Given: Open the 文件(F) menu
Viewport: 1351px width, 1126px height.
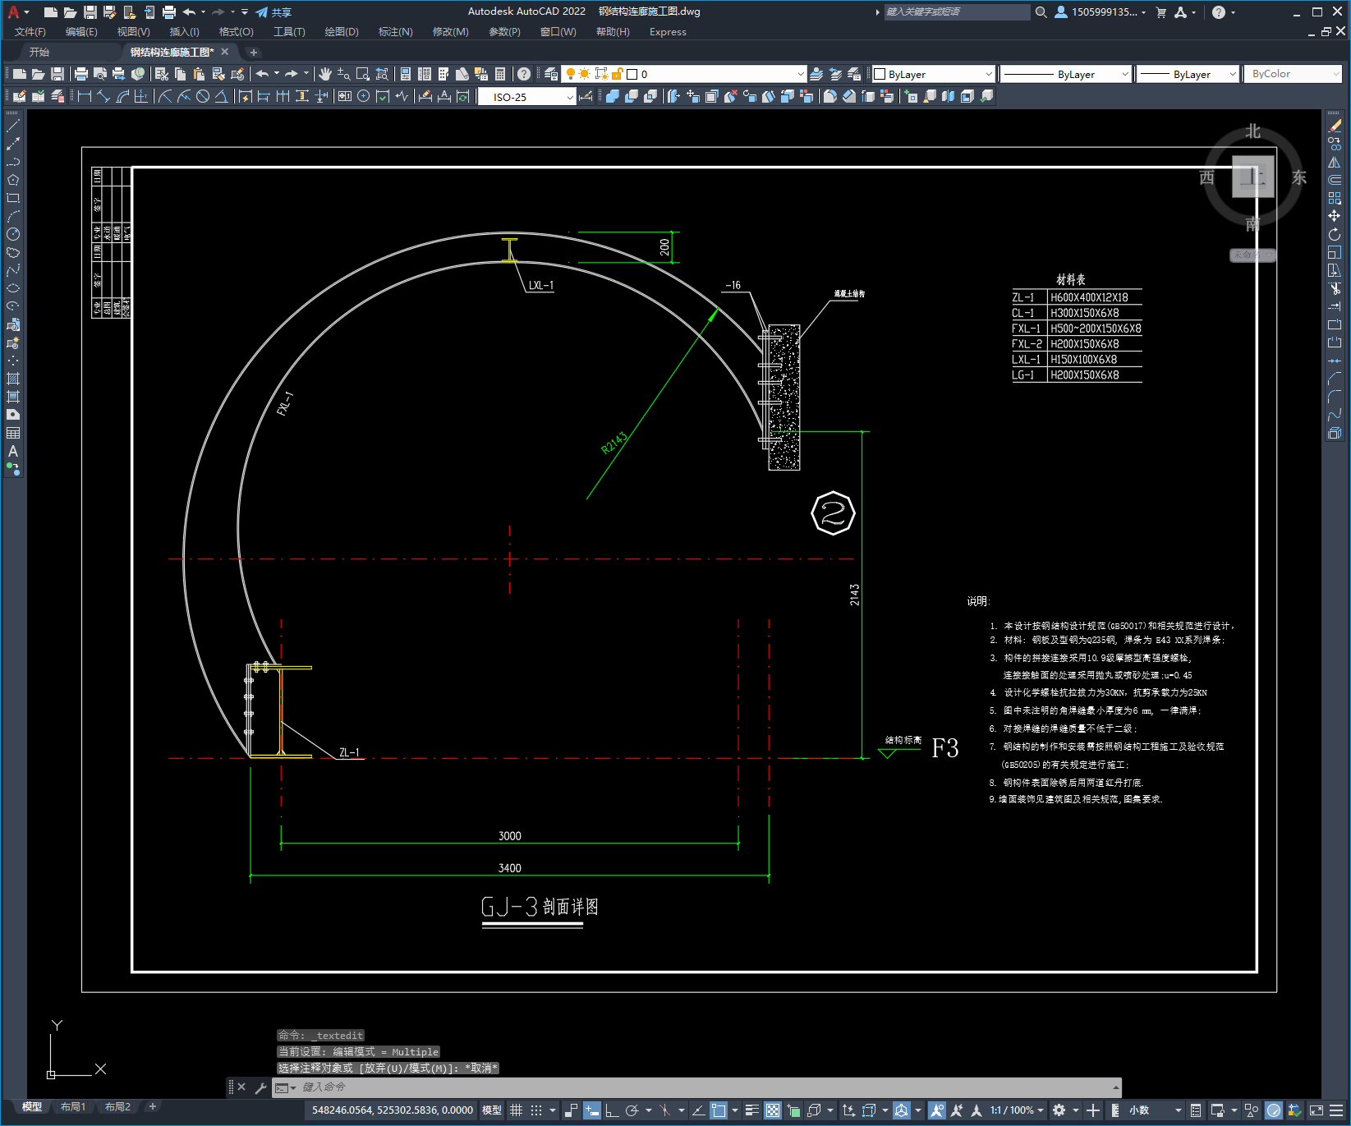Looking at the screenshot, I should (30, 32).
